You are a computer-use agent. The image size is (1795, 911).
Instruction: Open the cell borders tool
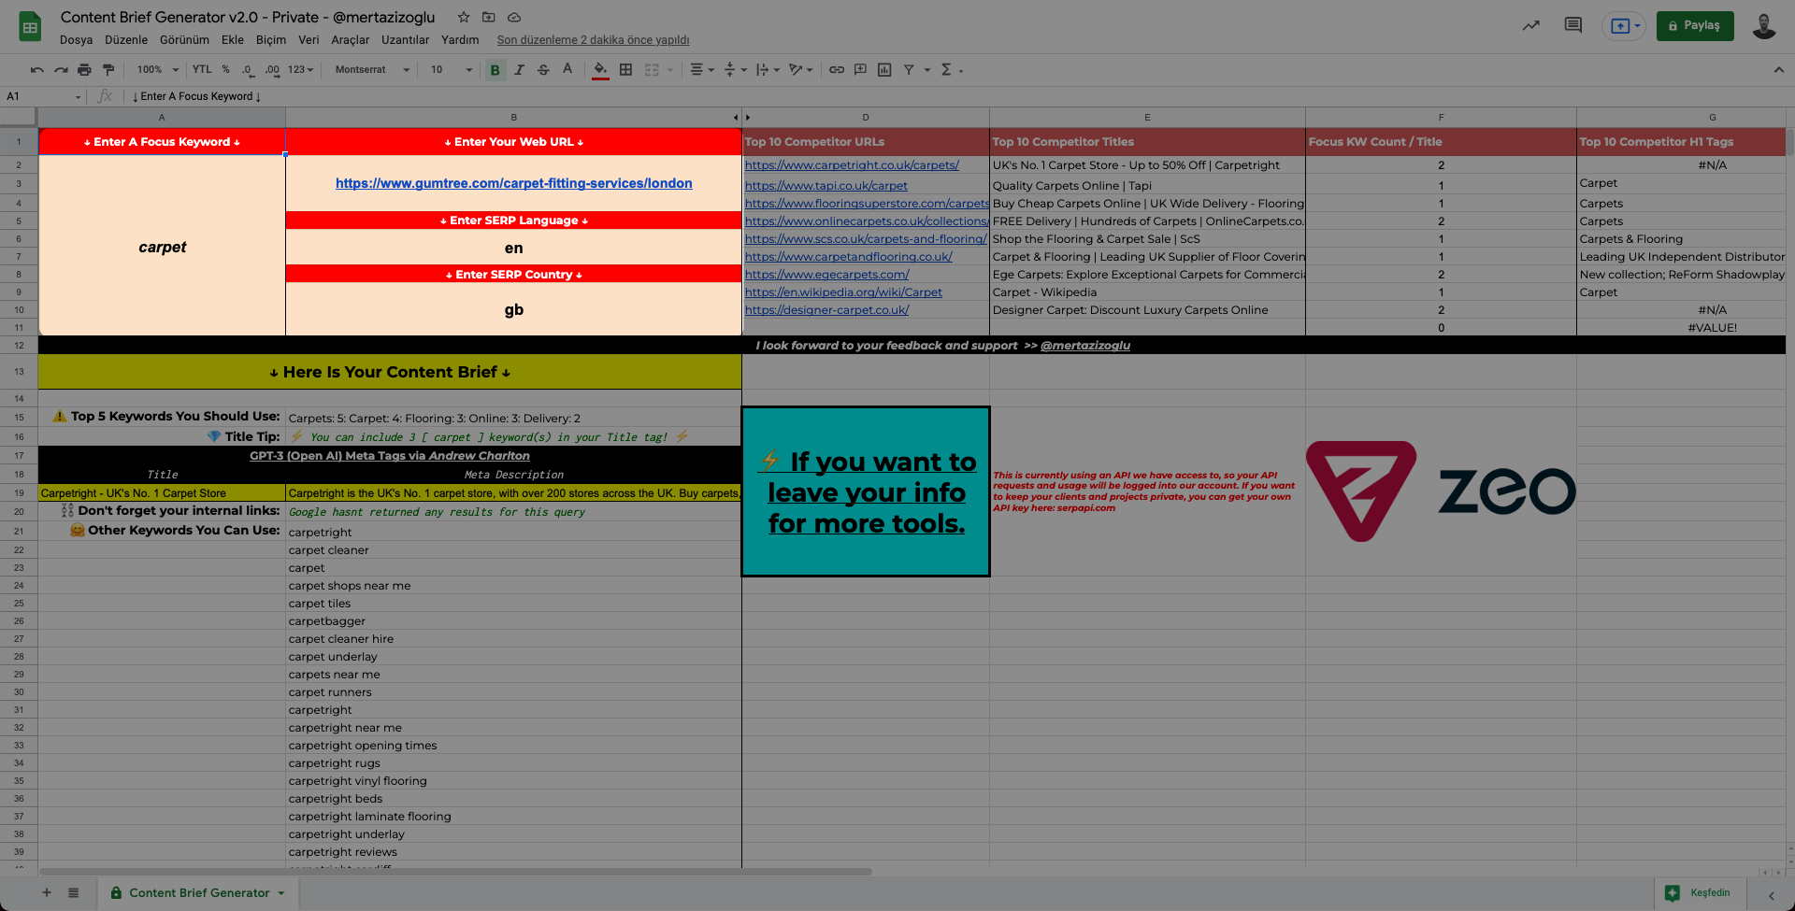click(x=626, y=70)
